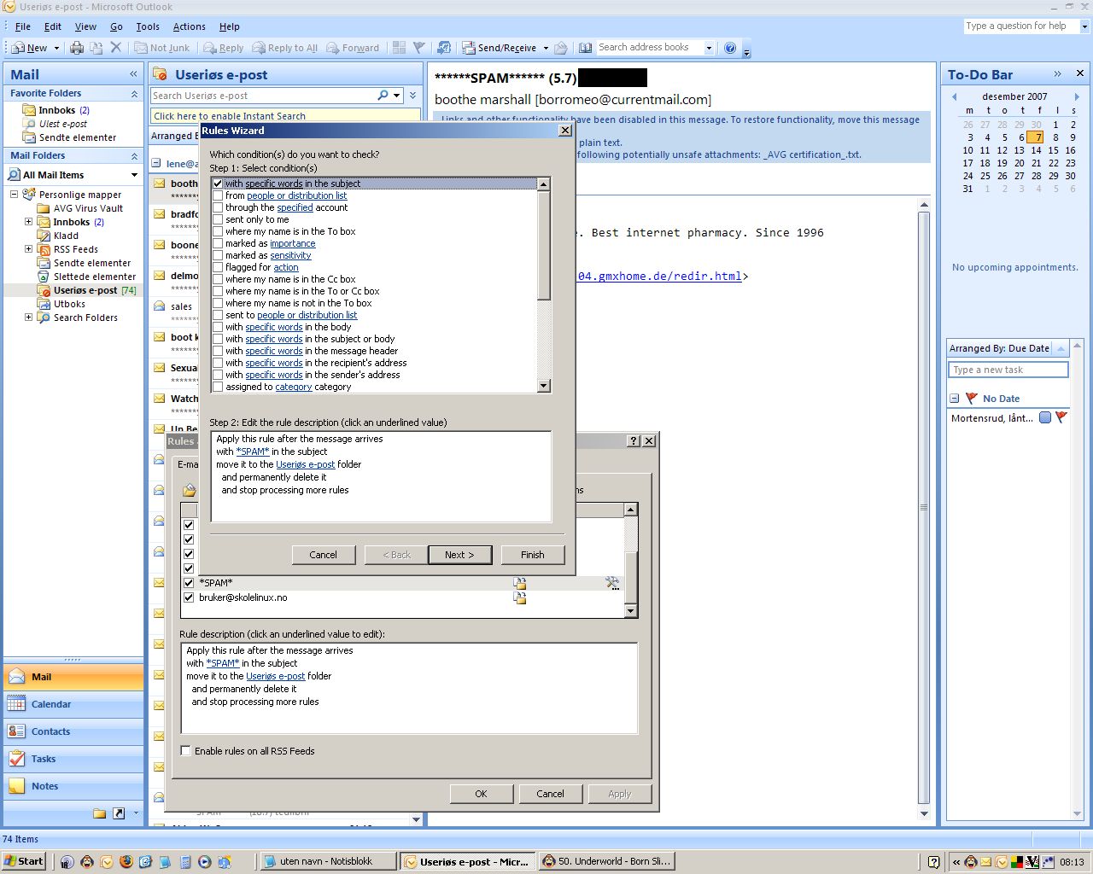Screen dimensions: 1093x874
Task: Click Next in the Rules Wizard
Action: coord(459,555)
